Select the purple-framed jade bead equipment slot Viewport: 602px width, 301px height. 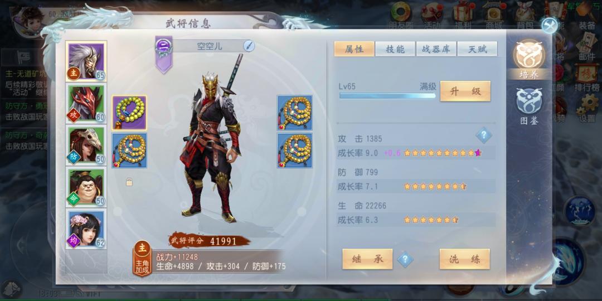pyautogui.click(x=129, y=113)
